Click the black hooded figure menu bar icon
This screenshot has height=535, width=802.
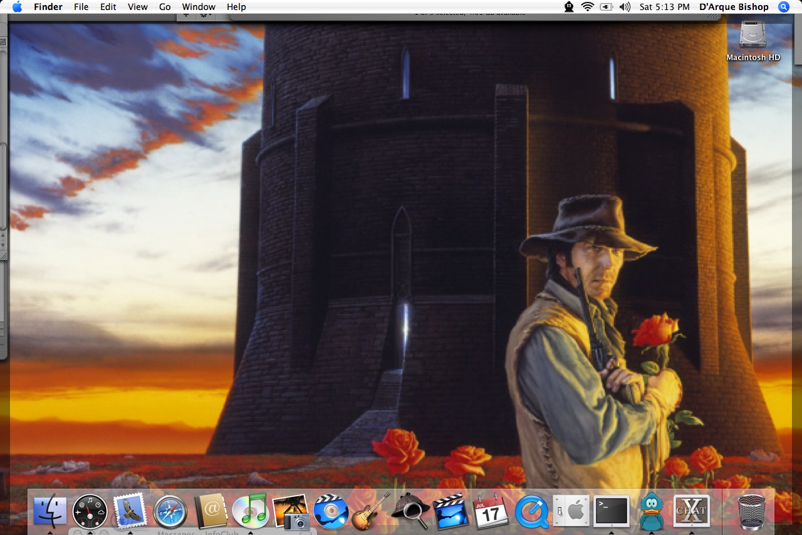point(569,7)
